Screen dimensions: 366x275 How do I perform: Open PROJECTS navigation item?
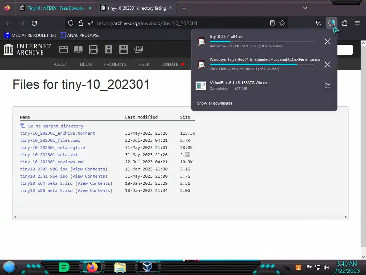[115, 64]
